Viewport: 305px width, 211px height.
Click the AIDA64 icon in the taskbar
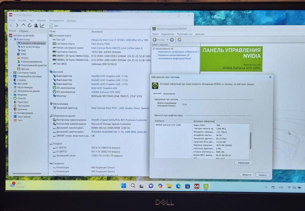tap(197, 186)
